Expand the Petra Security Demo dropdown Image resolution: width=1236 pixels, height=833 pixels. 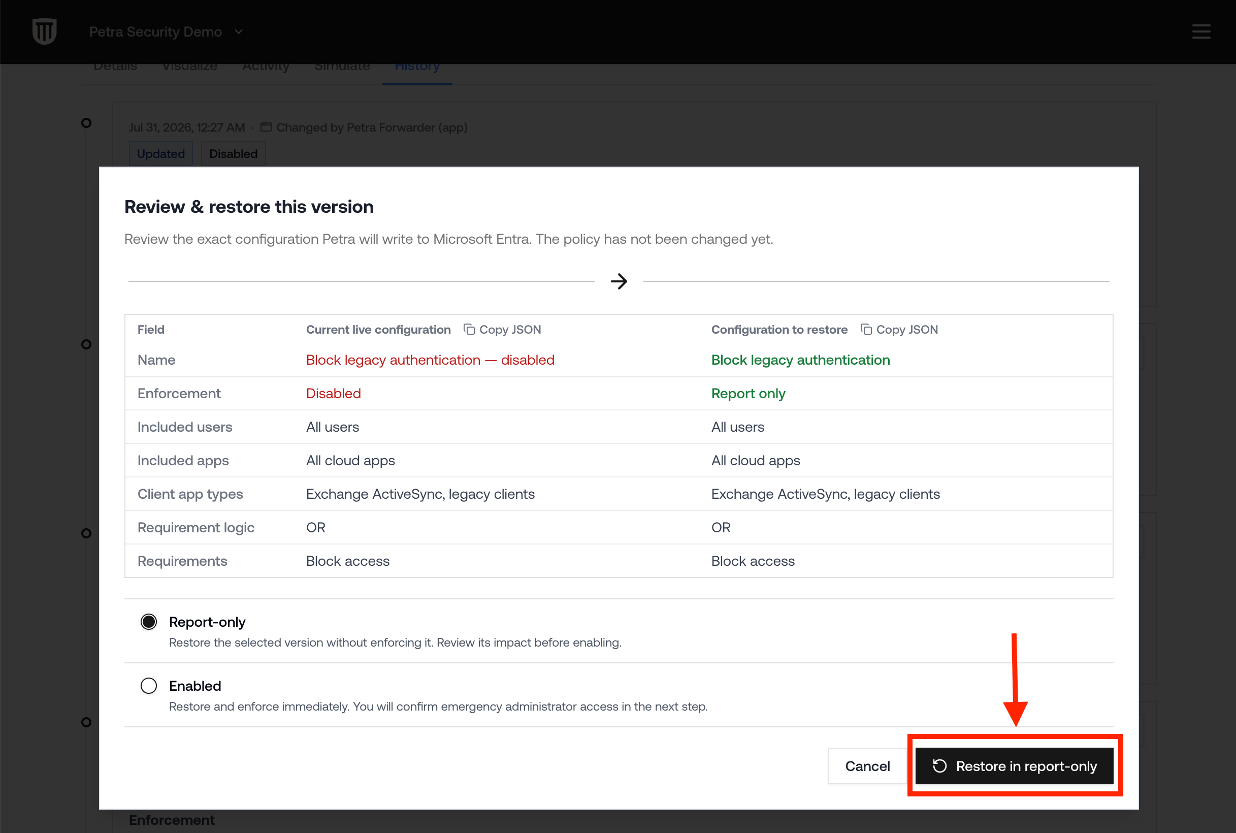166,32
